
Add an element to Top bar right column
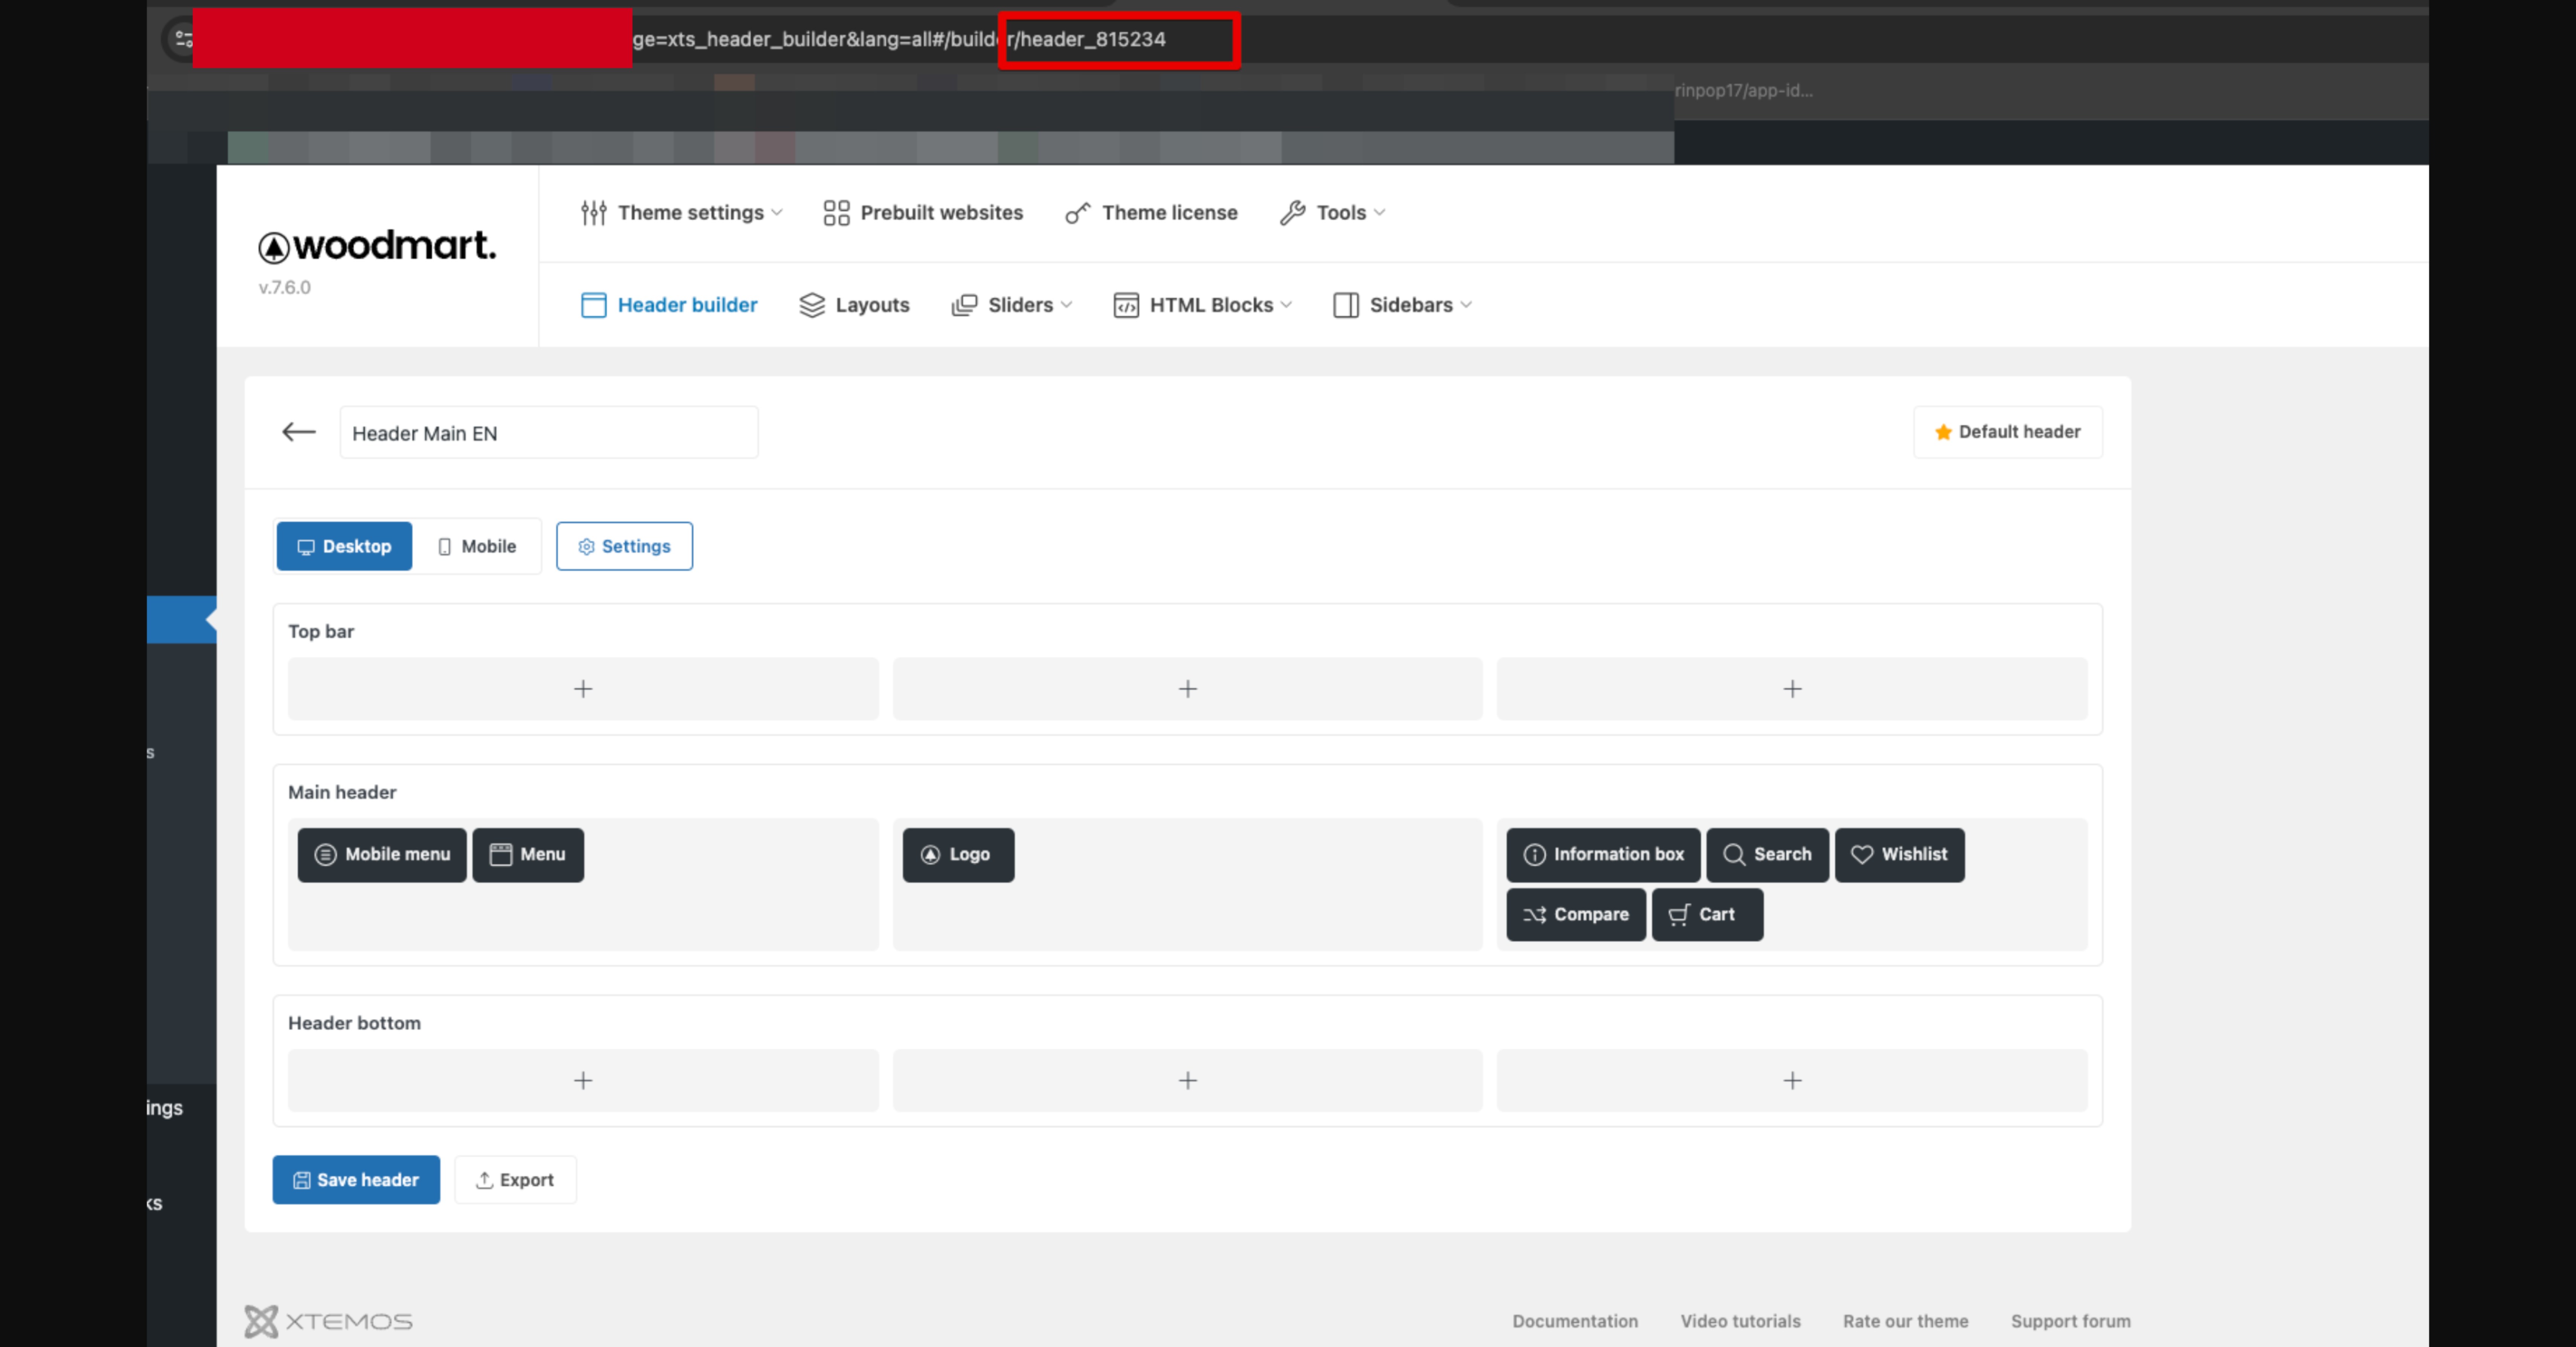(x=1792, y=689)
